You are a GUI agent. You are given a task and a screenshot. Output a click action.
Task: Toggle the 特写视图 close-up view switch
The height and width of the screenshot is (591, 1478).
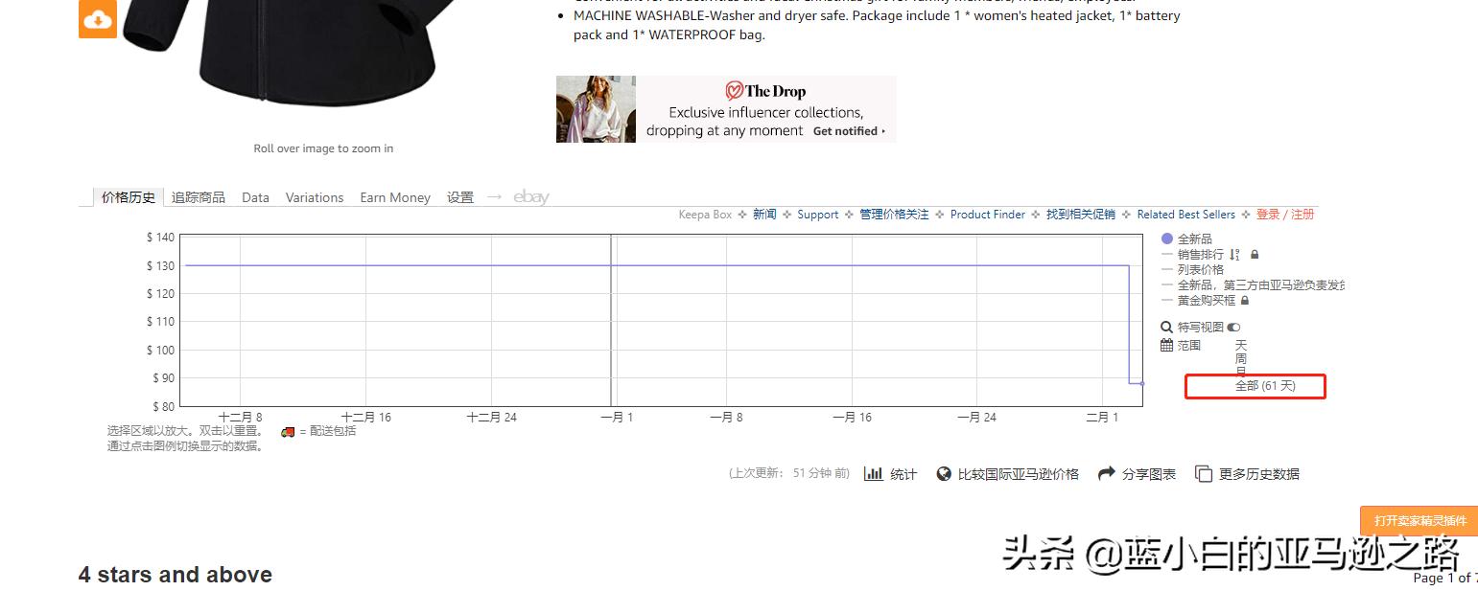(x=1232, y=327)
